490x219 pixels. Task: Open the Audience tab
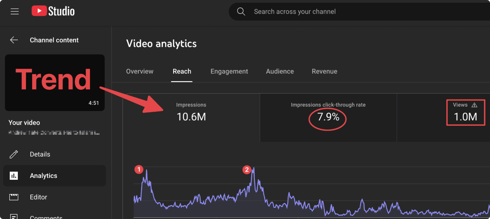280,71
